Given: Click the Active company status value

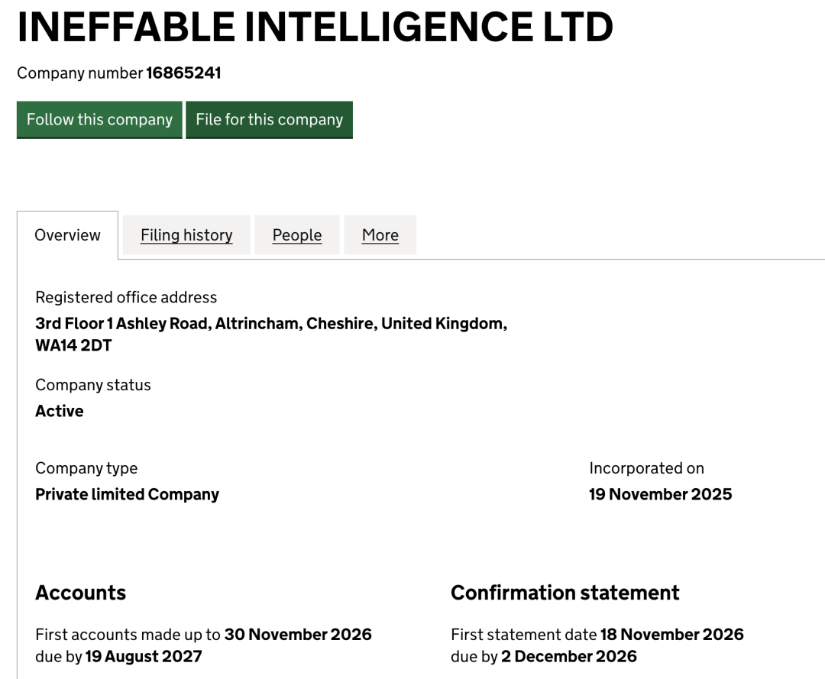Looking at the screenshot, I should pos(60,411).
